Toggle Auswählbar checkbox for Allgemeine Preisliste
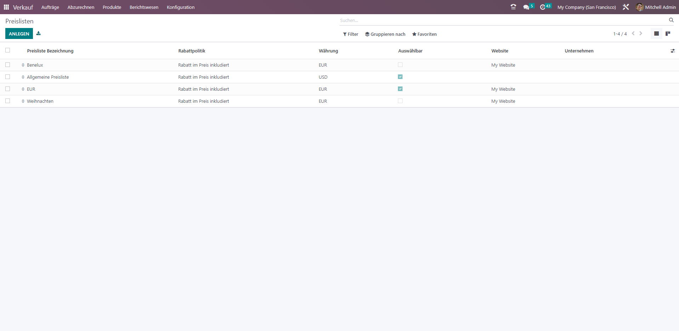Screen dimensions: 679x331 tap(400, 77)
